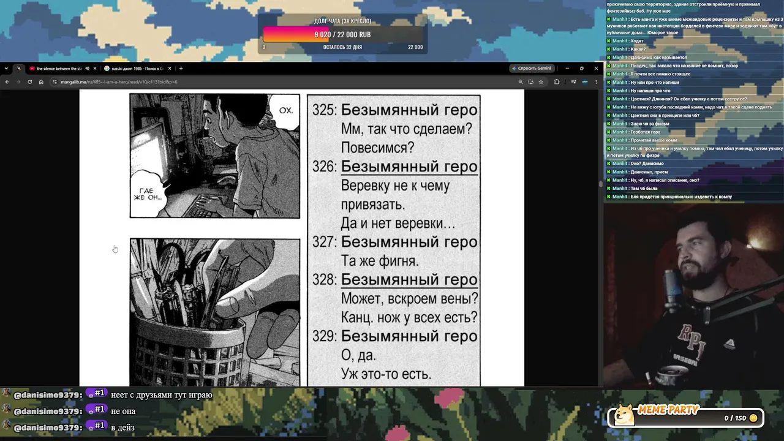Go forward in browser history
Image resolution: width=784 pixels, height=441 pixels.
point(18,81)
